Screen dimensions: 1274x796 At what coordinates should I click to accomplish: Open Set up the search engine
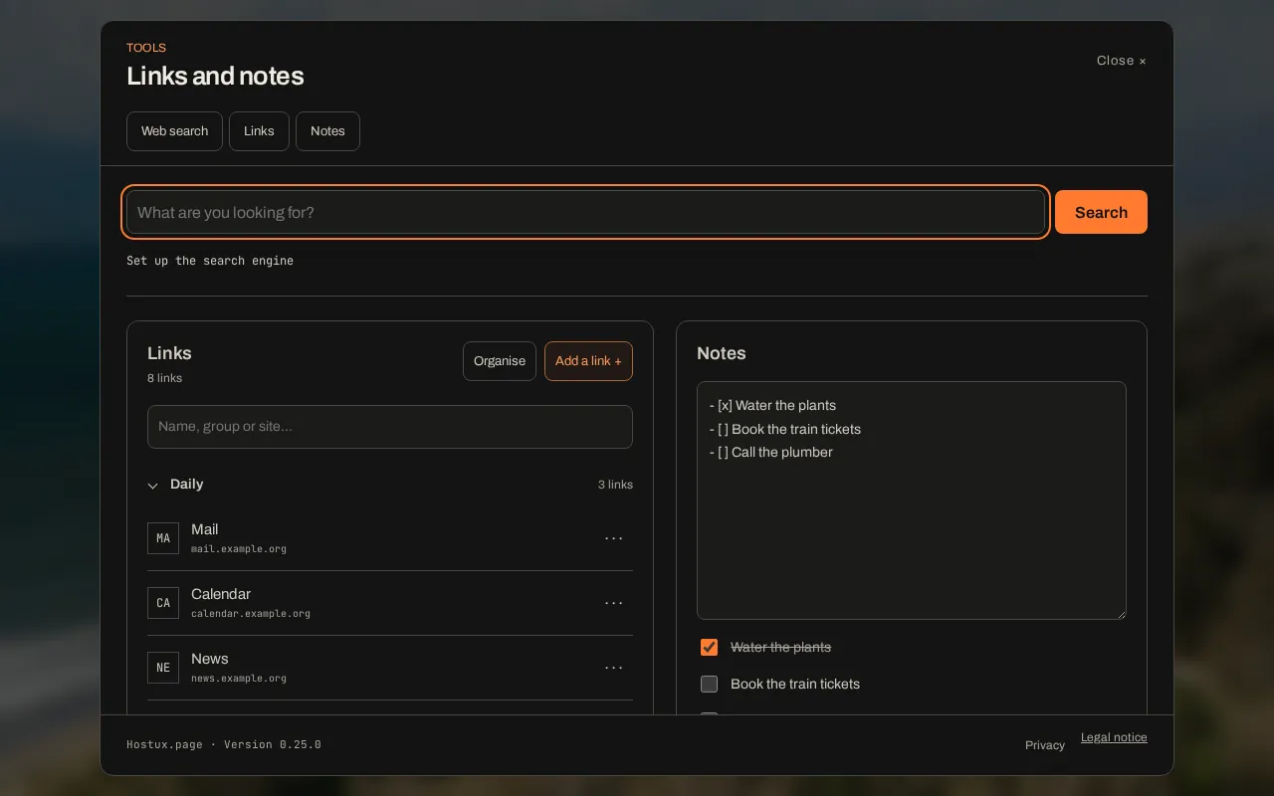(210, 261)
